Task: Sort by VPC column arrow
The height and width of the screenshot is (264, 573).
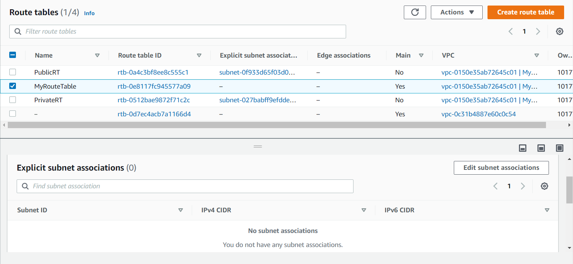Action: click(537, 55)
